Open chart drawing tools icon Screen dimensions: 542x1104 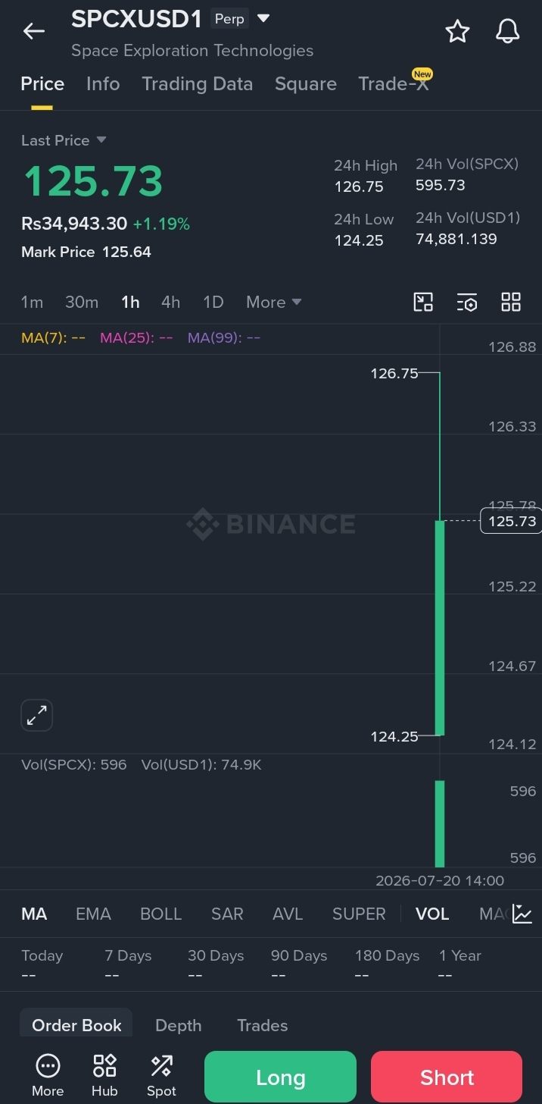(x=423, y=302)
